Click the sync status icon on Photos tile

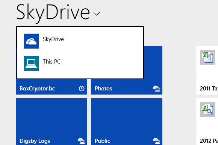[x=156, y=89]
